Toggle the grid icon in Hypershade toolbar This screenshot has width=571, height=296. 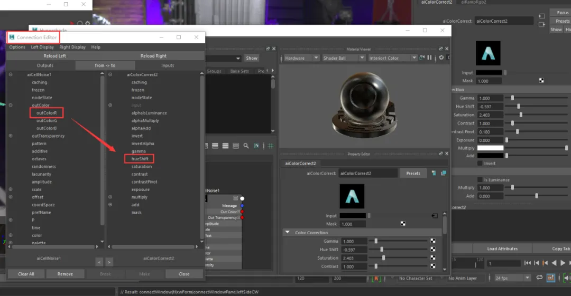click(271, 146)
